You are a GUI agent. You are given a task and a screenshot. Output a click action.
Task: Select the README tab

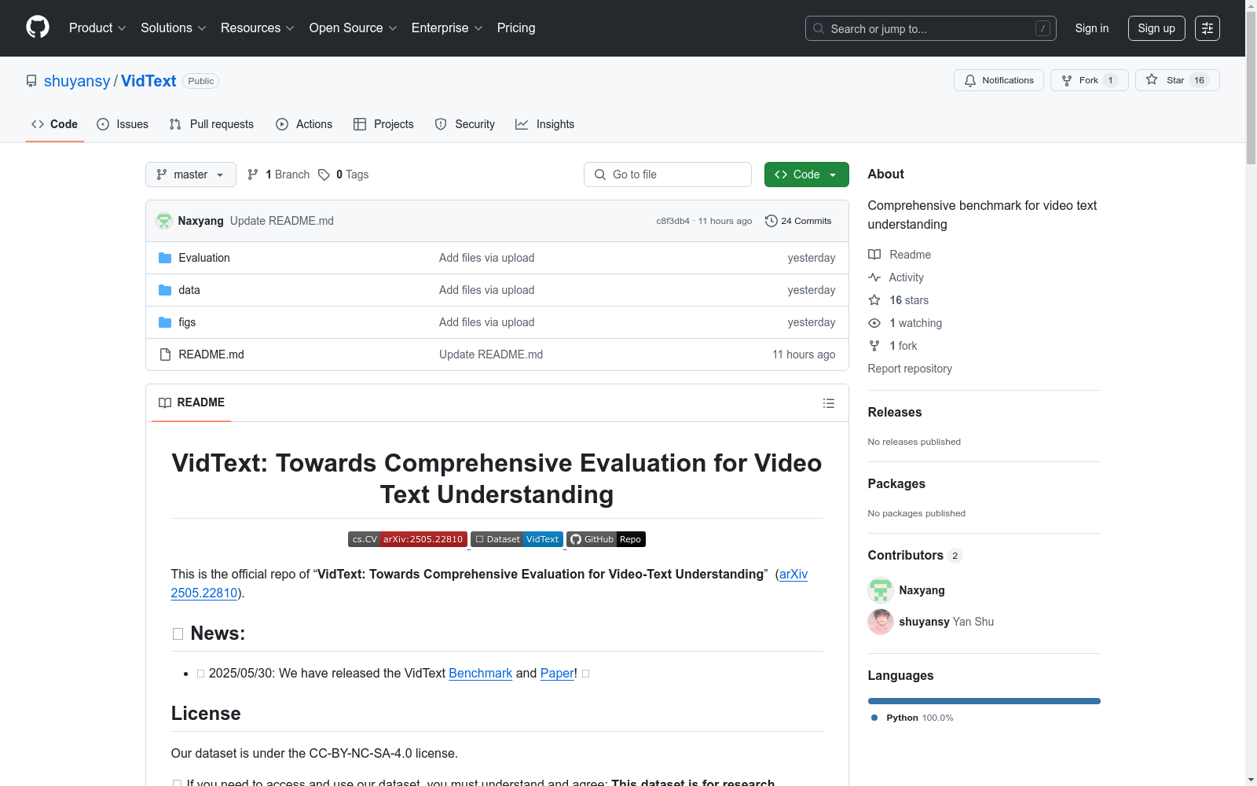tap(192, 402)
